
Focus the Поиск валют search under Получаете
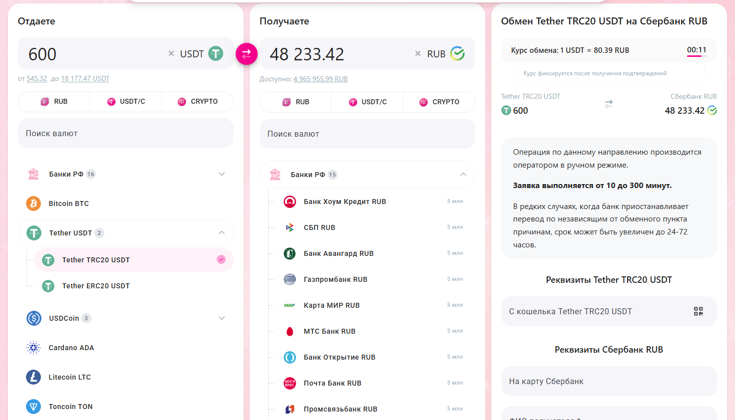pos(367,134)
